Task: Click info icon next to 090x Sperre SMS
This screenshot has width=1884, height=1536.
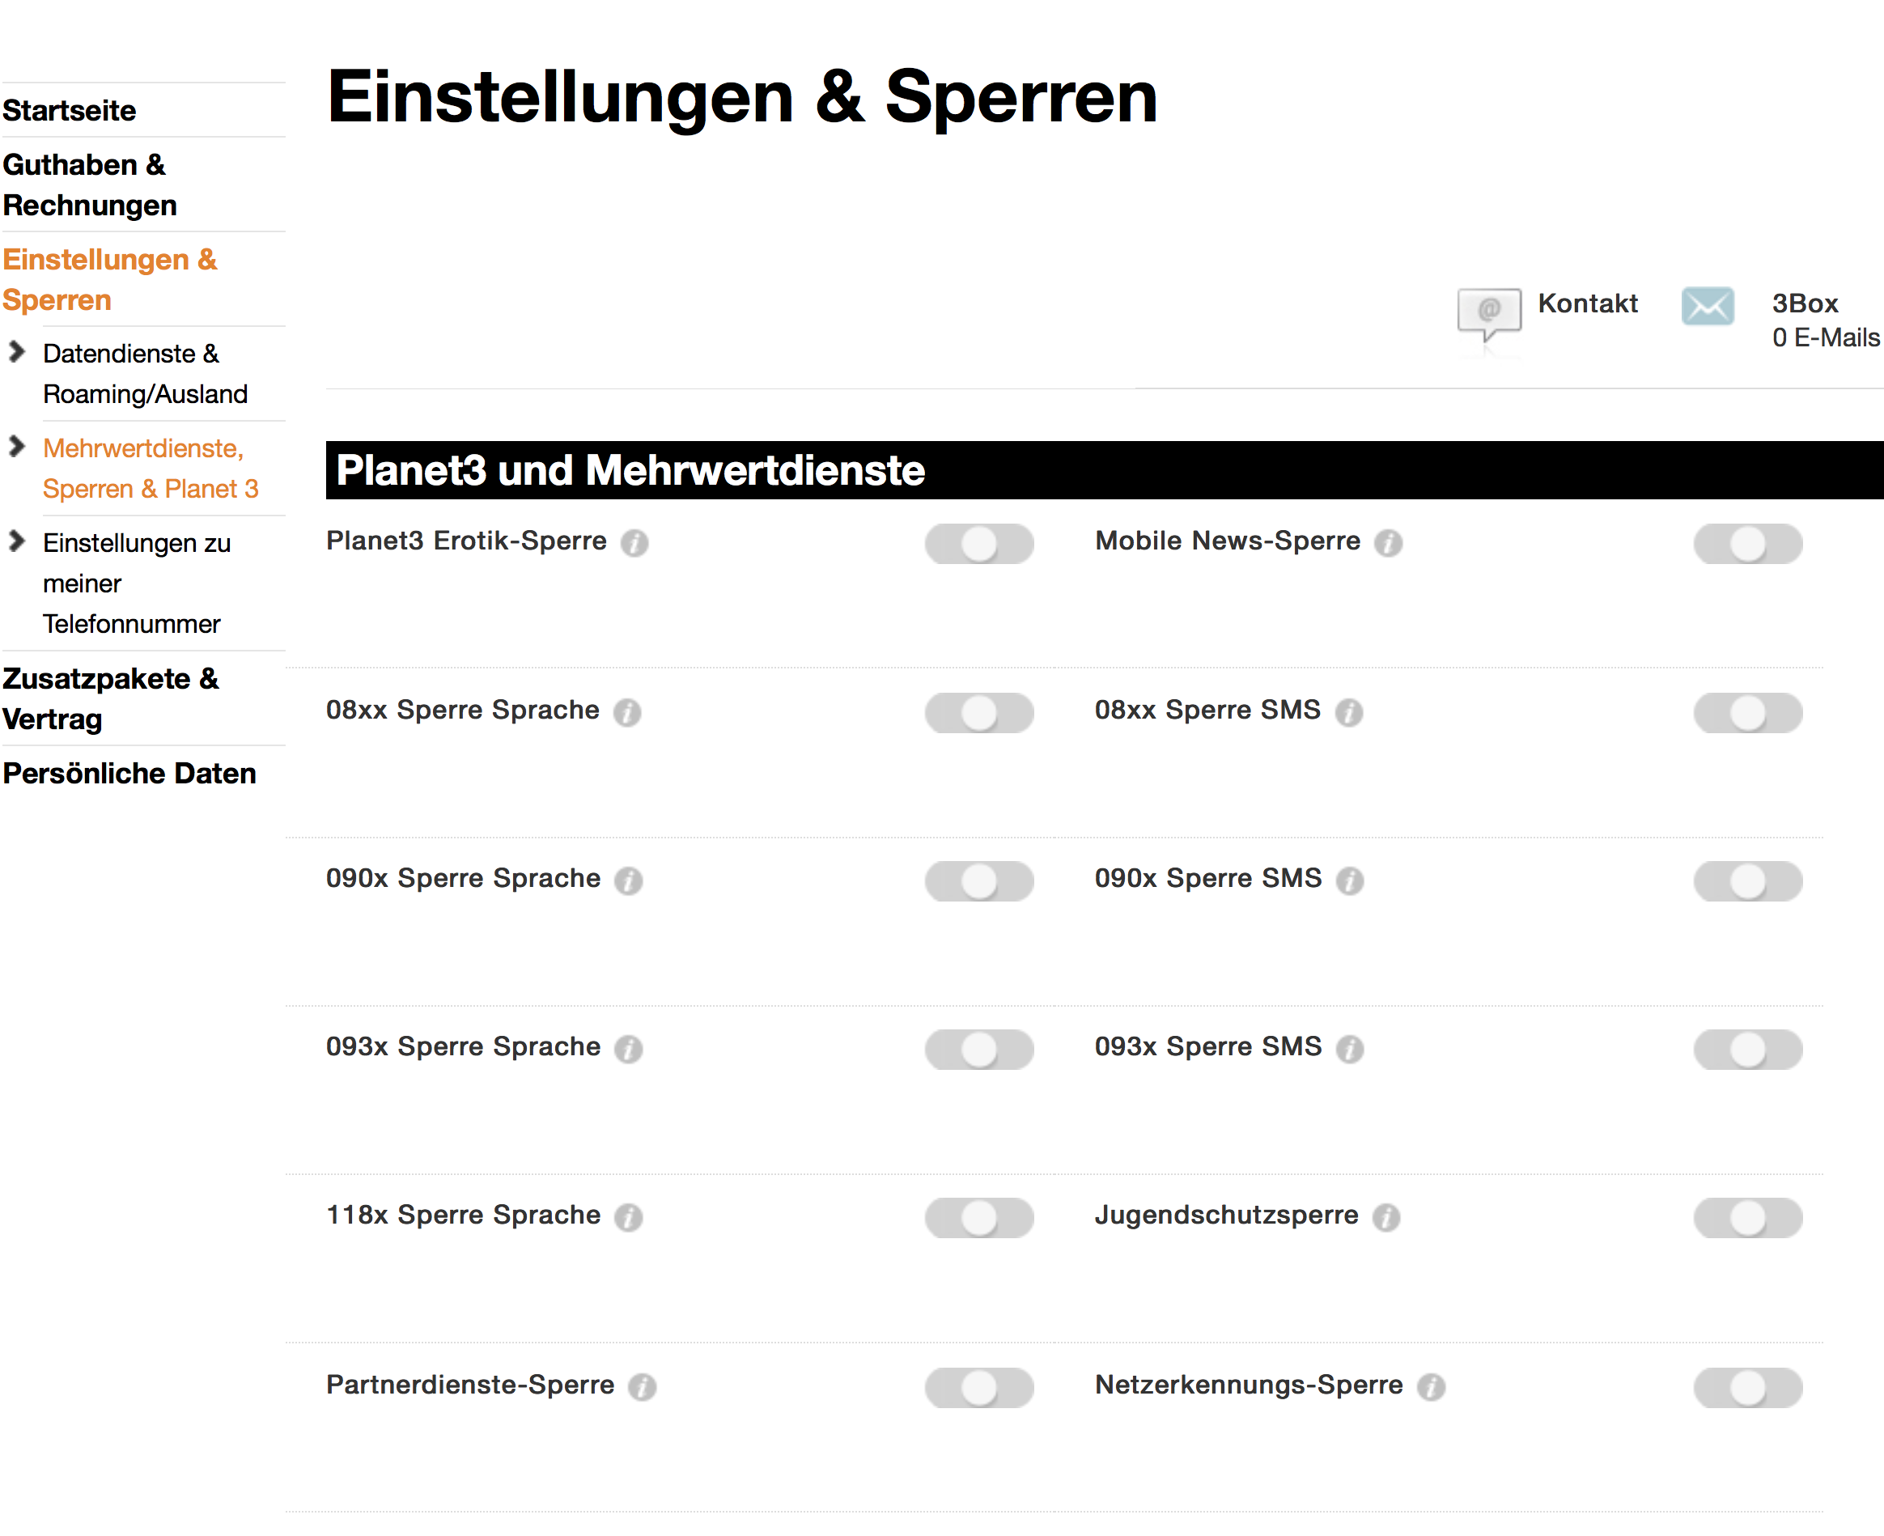Action: coord(1350,880)
